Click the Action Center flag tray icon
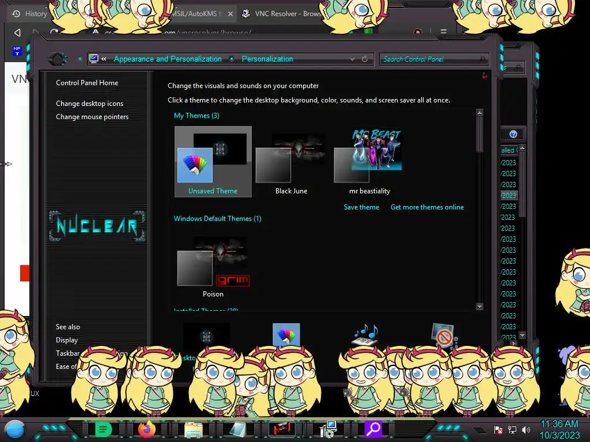 tap(498, 429)
